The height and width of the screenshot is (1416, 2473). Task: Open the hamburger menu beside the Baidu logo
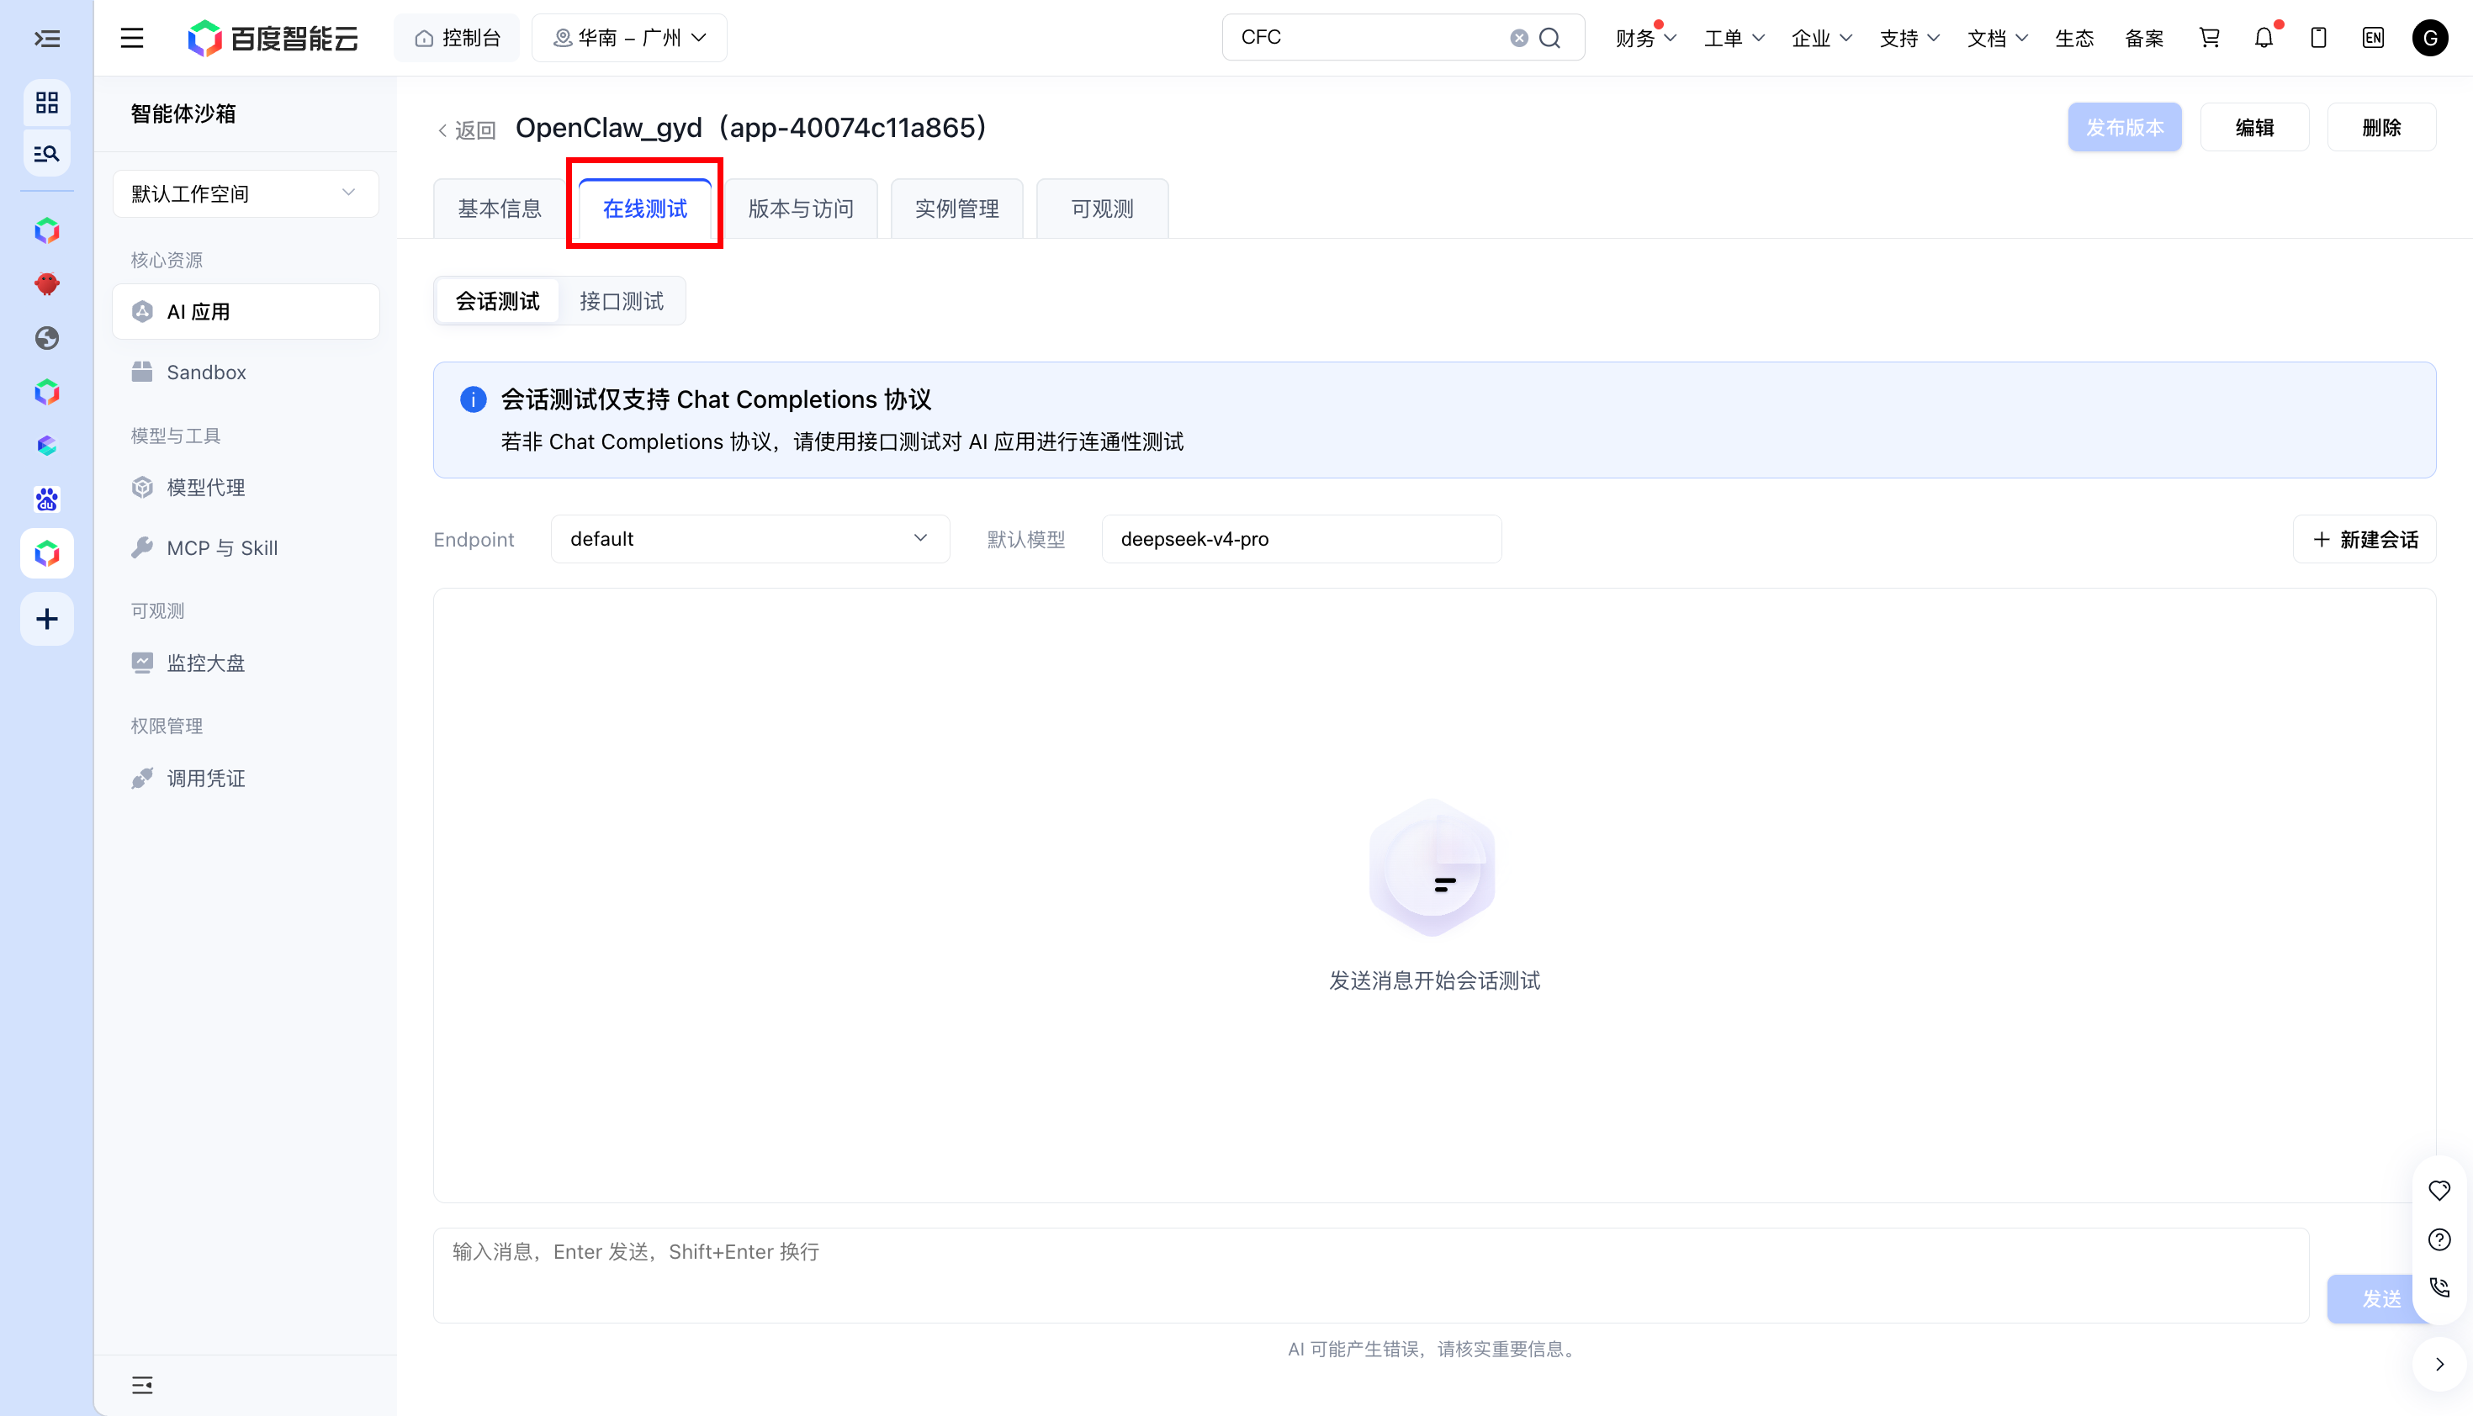click(x=132, y=38)
